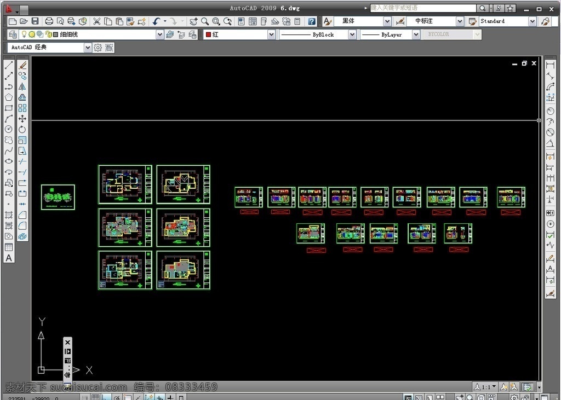Expand the layer list dropdown
Viewport: 561px width, 400px height.
pyautogui.click(x=159, y=34)
